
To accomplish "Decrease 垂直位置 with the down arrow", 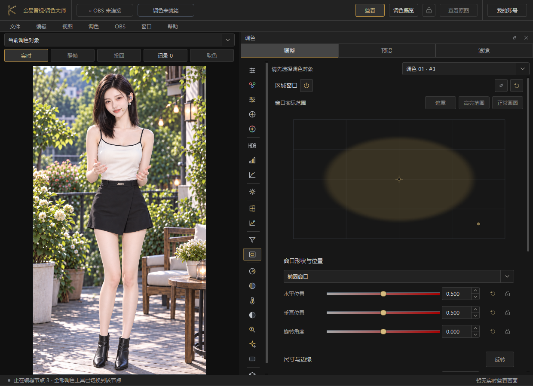I will 475,316.
